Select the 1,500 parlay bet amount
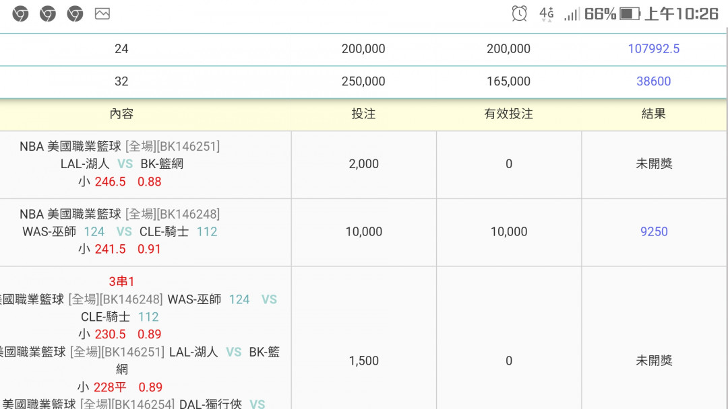This screenshot has width=728, height=409. pos(363,361)
